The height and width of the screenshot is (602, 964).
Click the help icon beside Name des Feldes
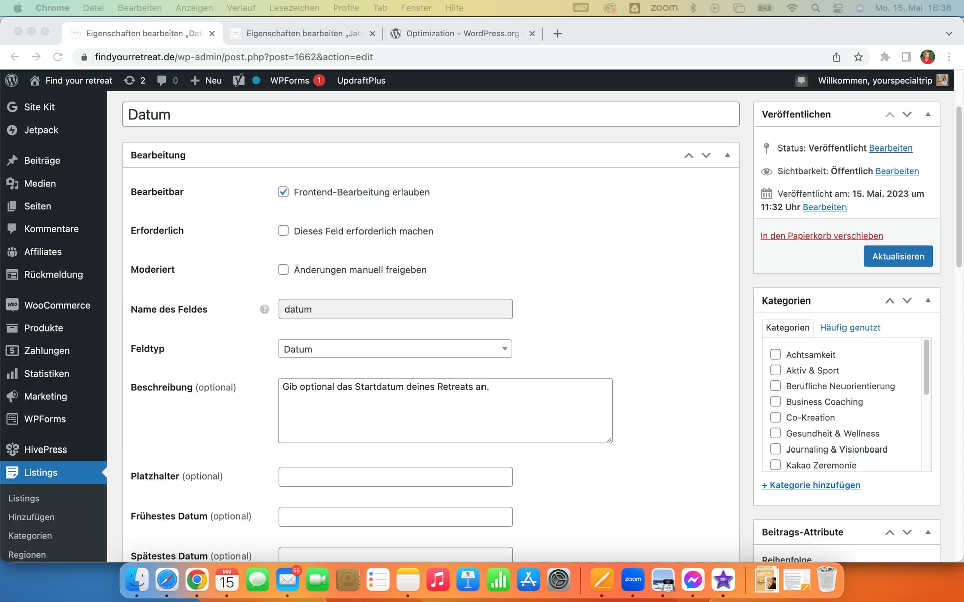click(264, 309)
